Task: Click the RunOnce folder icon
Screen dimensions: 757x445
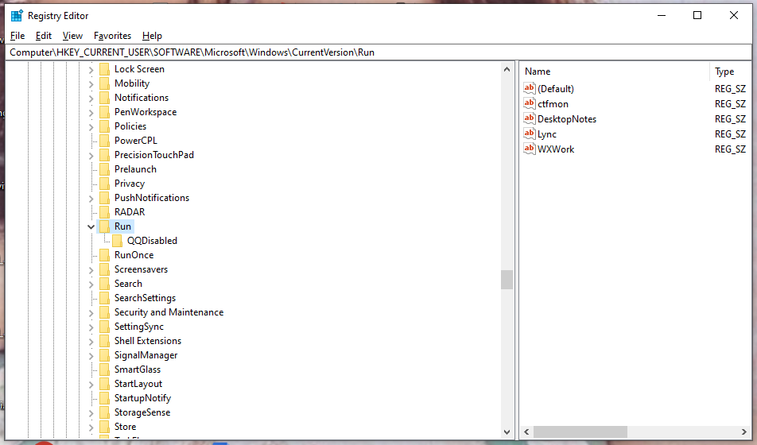Action: pyautogui.click(x=104, y=255)
